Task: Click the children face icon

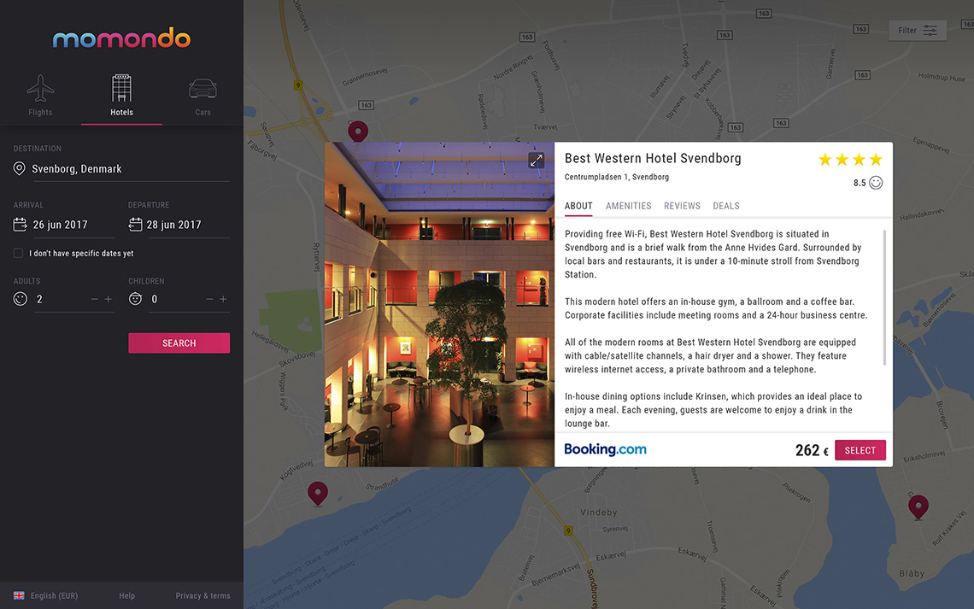Action: (x=135, y=299)
